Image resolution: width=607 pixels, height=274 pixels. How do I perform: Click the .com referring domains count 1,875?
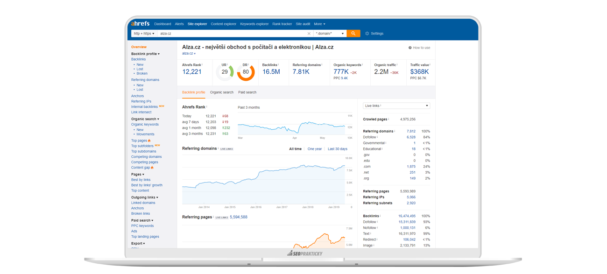pyautogui.click(x=411, y=167)
